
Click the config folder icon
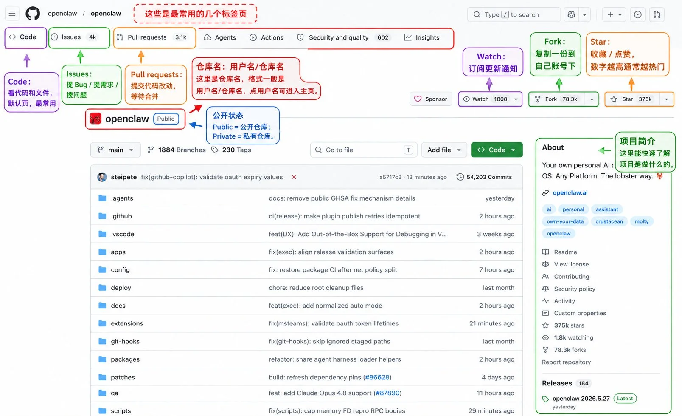coord(102,270)
